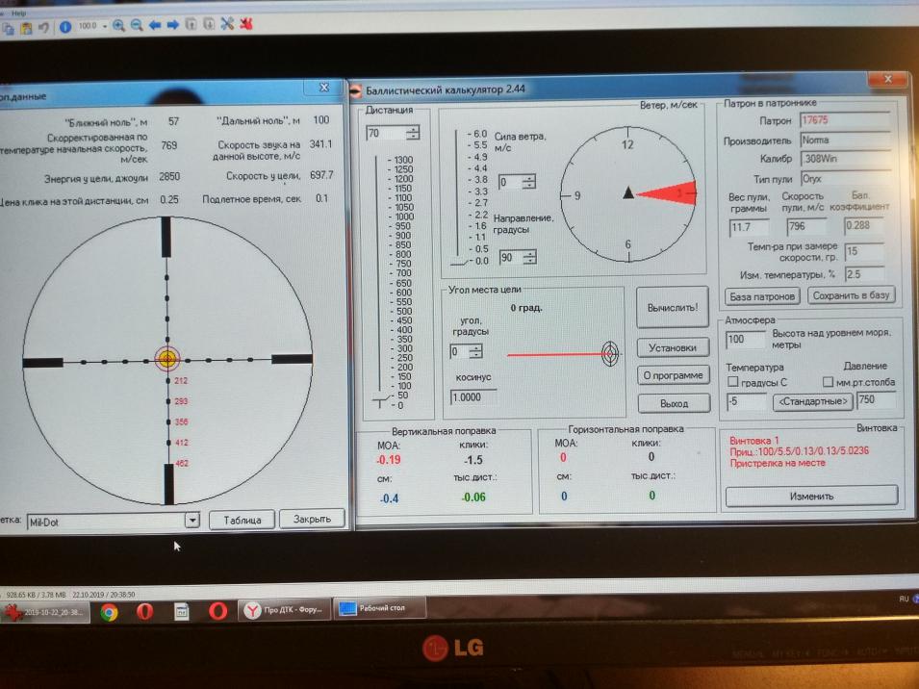
Task: Click the 'Таблица' button
Action: [243, 520]
